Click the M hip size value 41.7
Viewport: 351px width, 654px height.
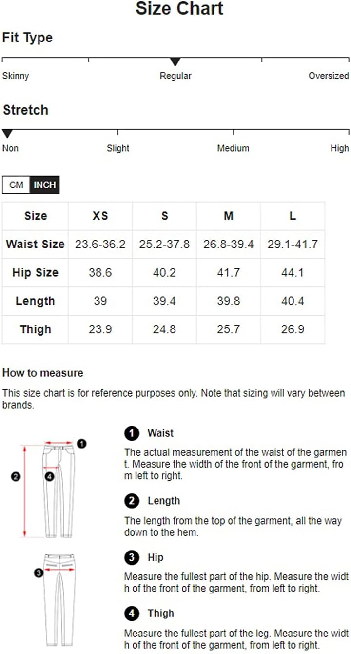[229, 272]
